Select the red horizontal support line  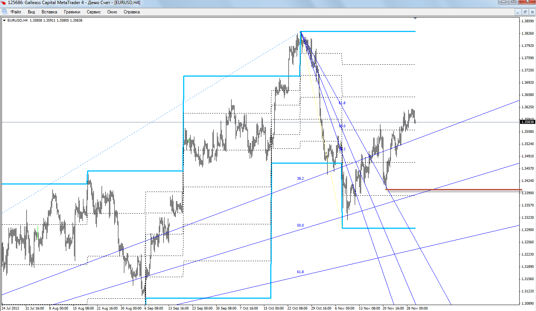(465, 189)
